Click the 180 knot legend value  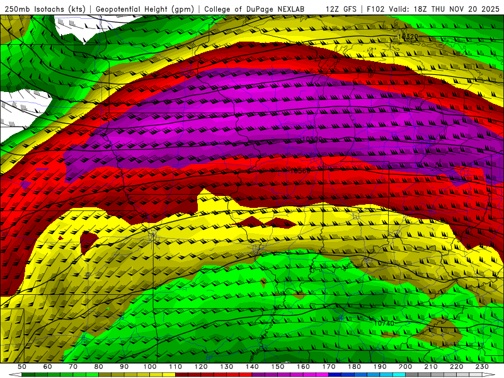click(x=354, y=367)
